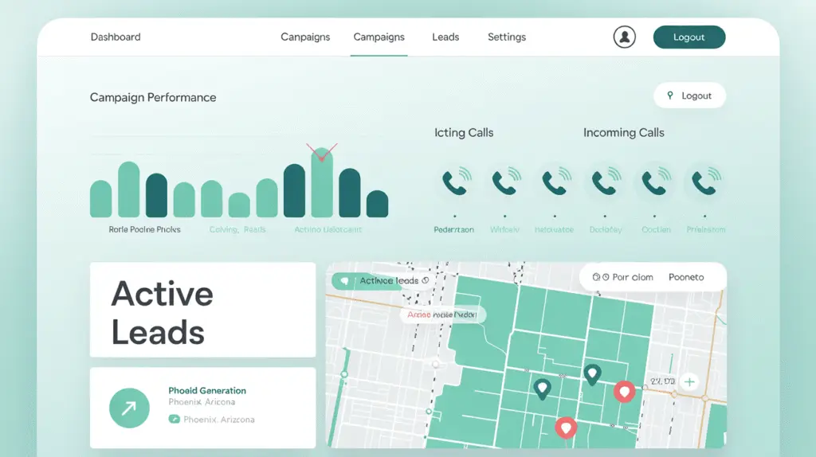This screenshot has height=457, width=816.
Task: Click the phone icon above Helouatce
Action: click(555, 182)
